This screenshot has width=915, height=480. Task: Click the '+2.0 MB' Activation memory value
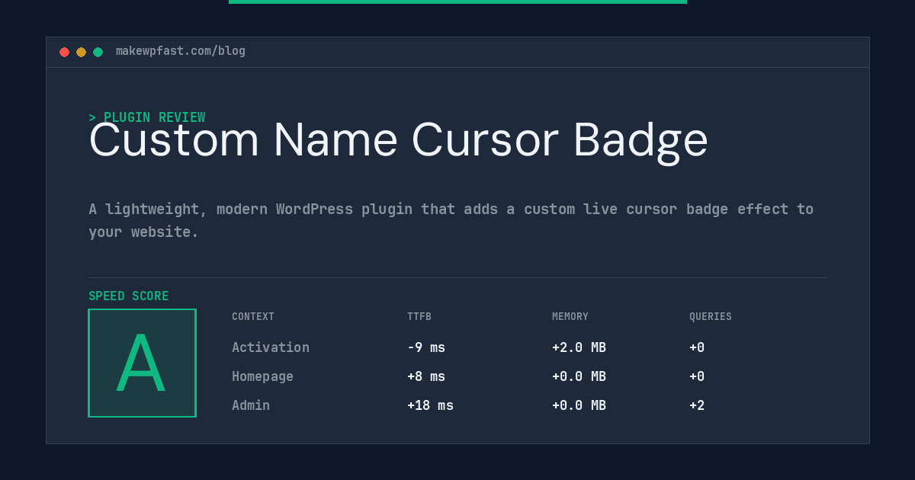(579, 347)
